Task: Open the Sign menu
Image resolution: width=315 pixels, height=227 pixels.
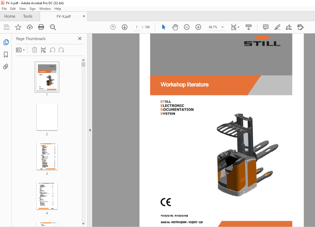Action: click(32, 9)
